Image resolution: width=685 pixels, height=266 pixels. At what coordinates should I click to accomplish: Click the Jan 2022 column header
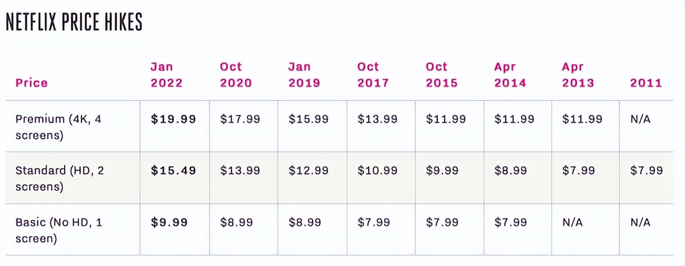166,75
